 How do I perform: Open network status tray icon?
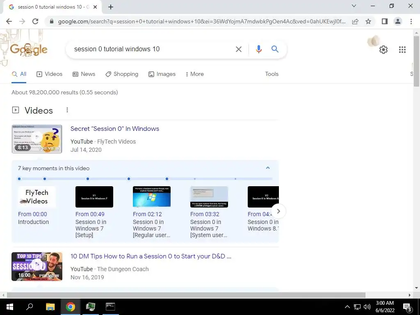pos(357,307)
